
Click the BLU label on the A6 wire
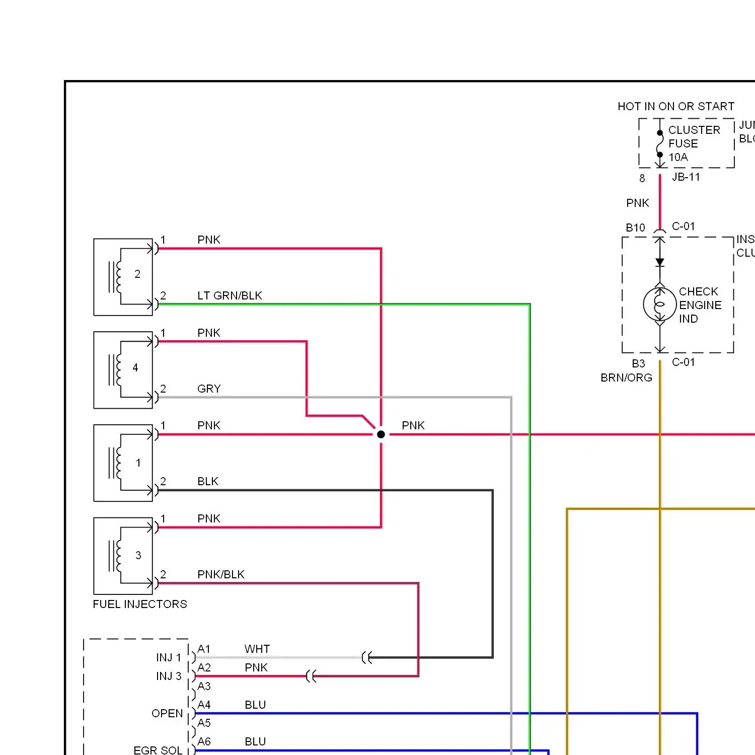click(x=255, y=742)
